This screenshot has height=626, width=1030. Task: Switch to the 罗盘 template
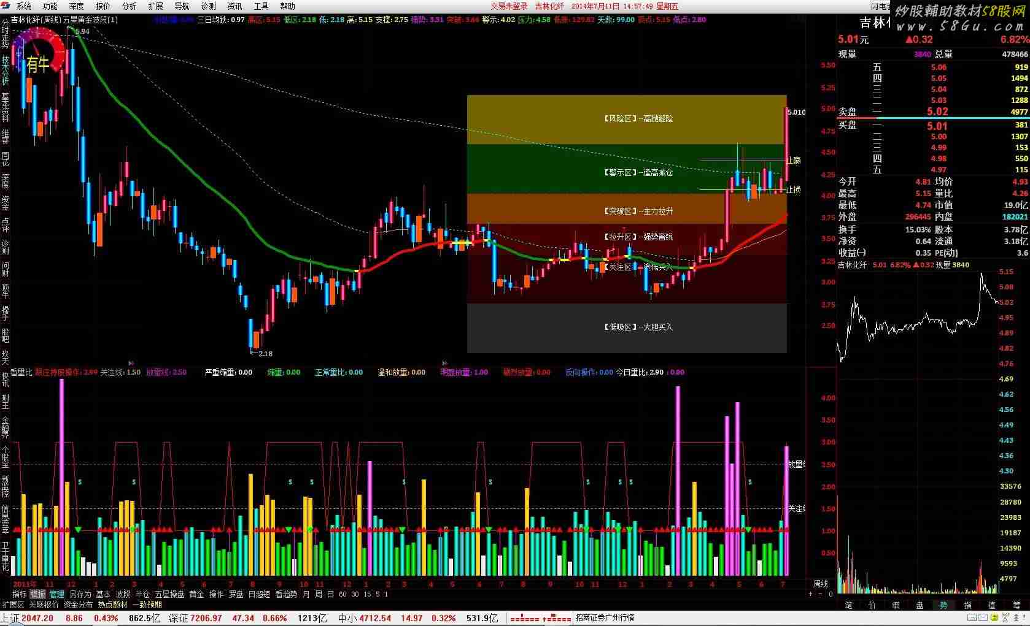pos(236,594)
